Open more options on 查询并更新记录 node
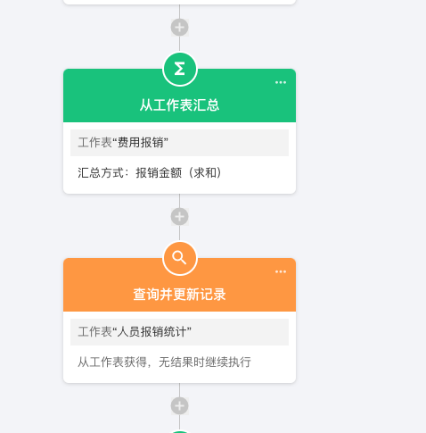The height and width of the screenshot is (433, 426). point(281,271)
